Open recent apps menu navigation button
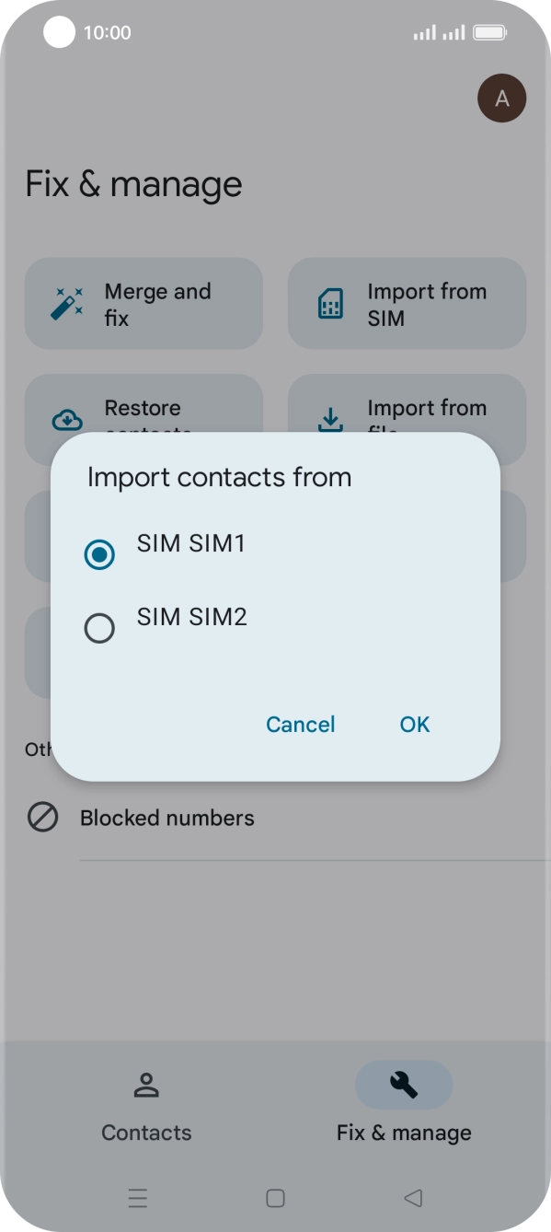551x1232 pixels. [138, 1198]
